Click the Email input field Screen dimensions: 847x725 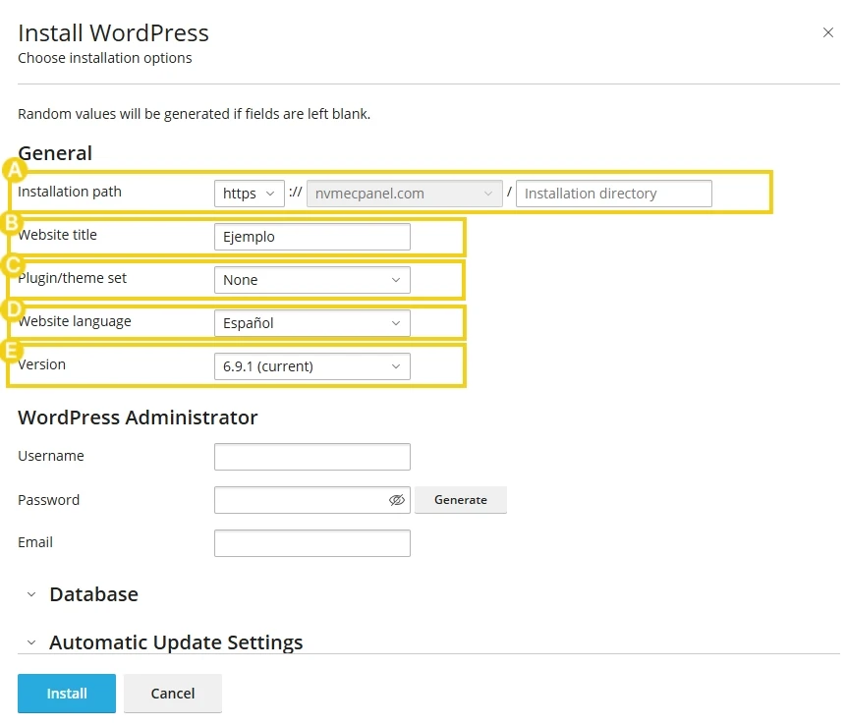311,542
